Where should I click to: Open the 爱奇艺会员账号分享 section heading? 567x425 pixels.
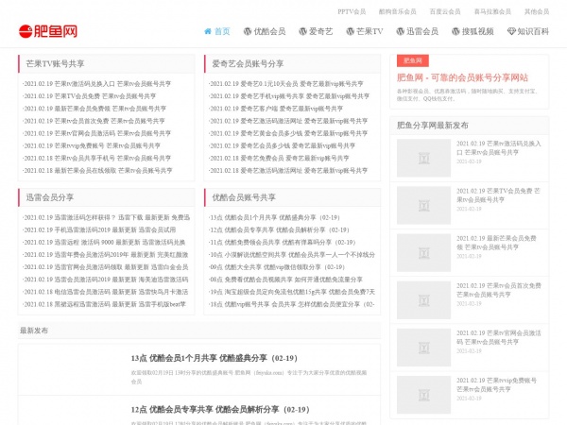pos(248,64)
